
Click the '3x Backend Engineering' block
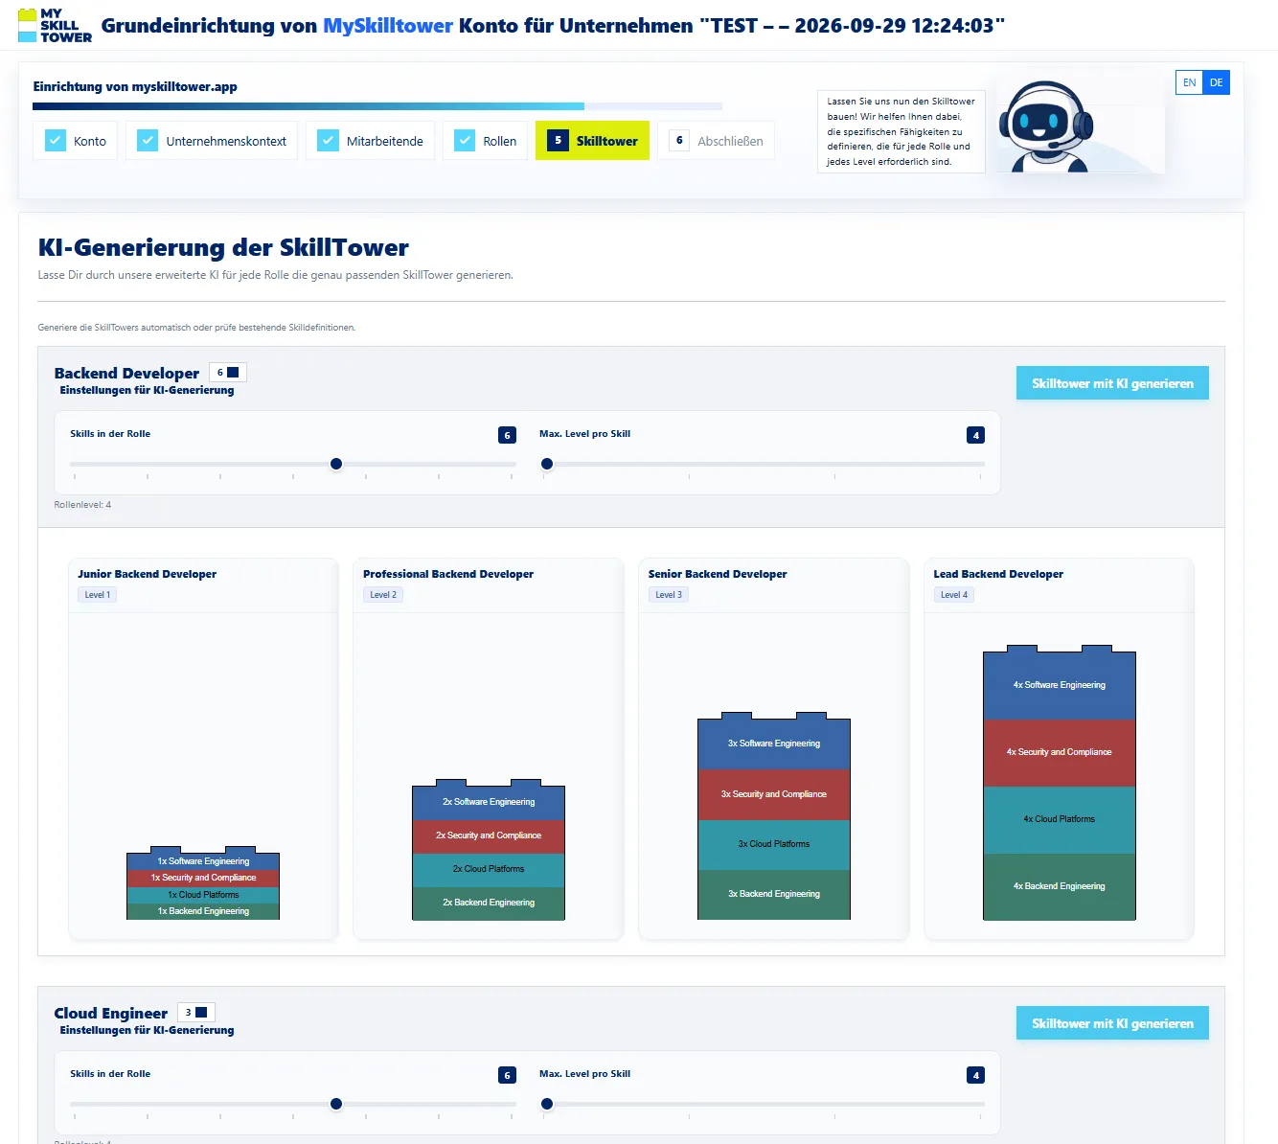(x=774, y=894)
